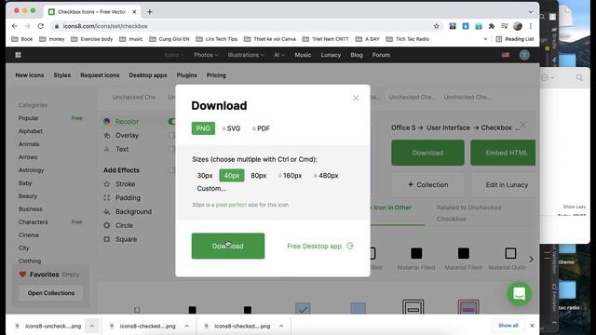Select the PDF format option
The height and width of the screenshot is (335, 596).
point(261,128)
